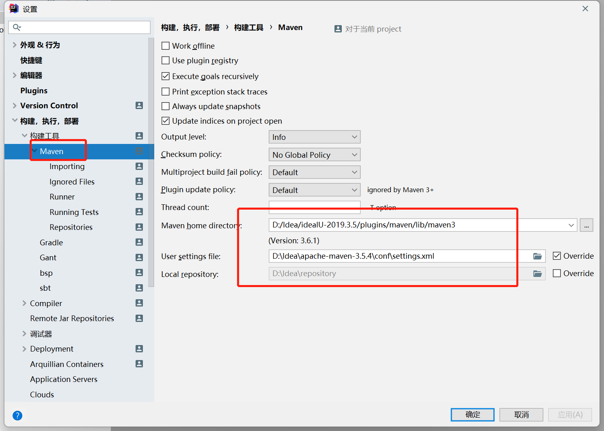Click the settings tree vertical scrollbar

151,162
